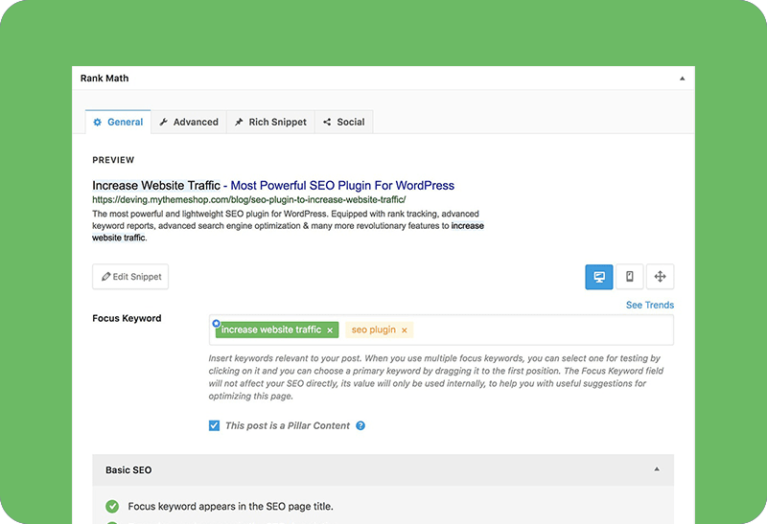This screenshot has height=524, width=767.
Task: Click the 'Focus Keyword' label
Action: coord(127,318)
